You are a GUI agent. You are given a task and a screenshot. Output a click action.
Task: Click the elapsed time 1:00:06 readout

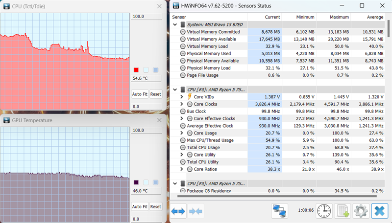coord(306,210)
